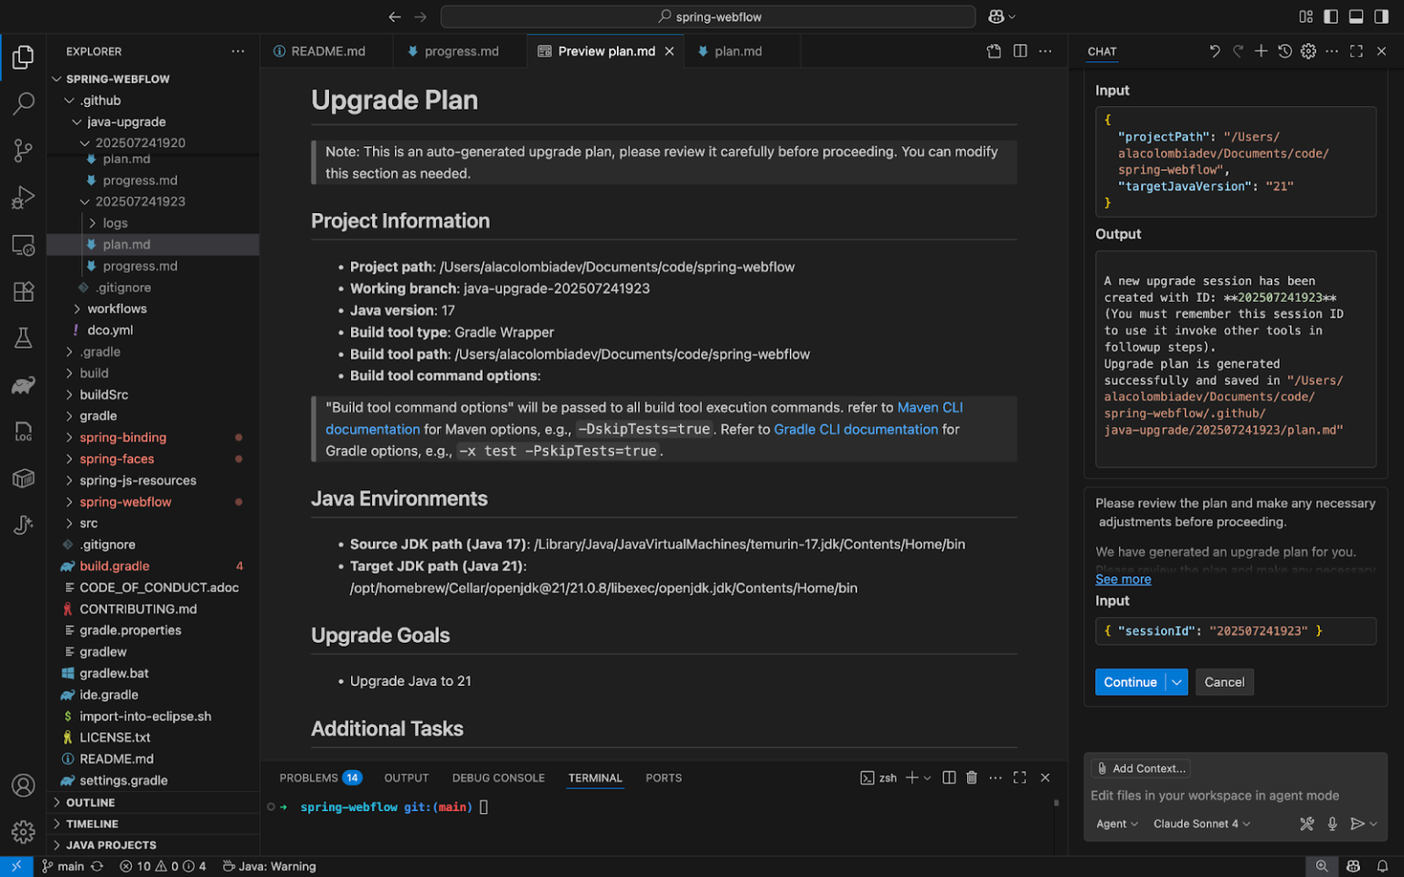Open the Extensions view
This screenshot has width=1404, height=877.
[x=23, y=291]
